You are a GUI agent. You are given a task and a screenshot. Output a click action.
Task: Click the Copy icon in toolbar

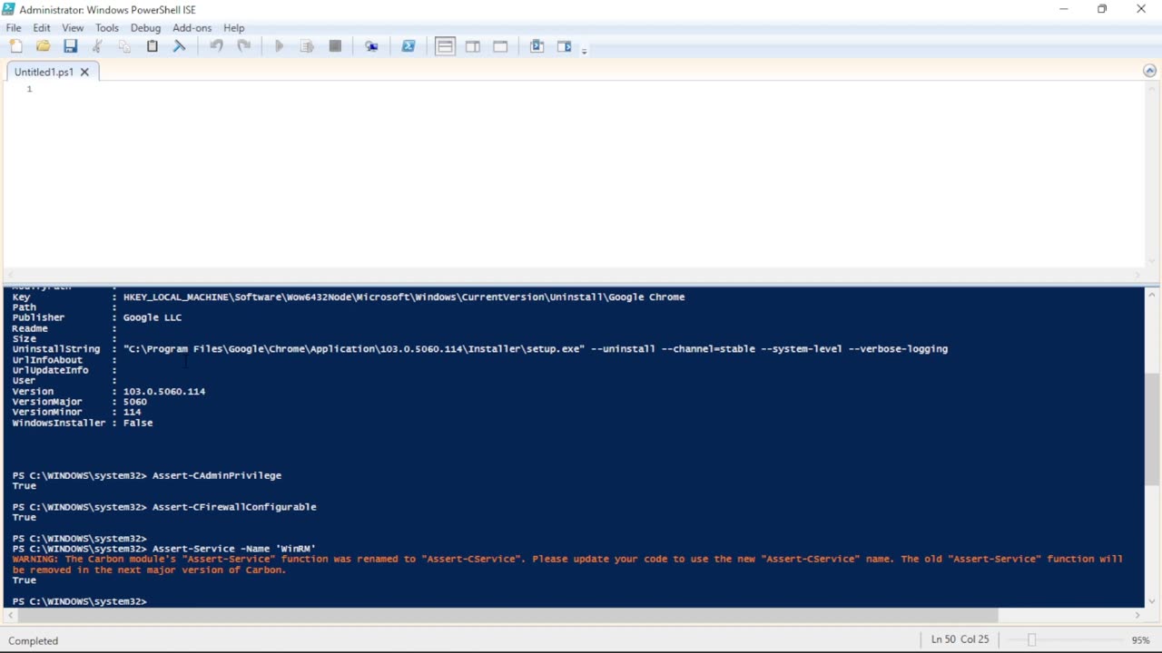coord(124,46)
